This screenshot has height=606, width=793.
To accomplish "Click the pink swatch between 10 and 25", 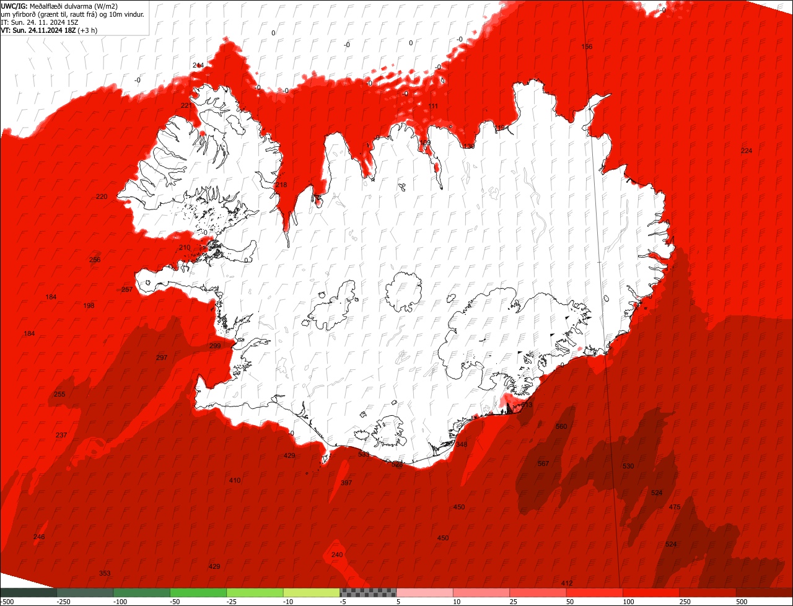I will [x=481, y=592].
